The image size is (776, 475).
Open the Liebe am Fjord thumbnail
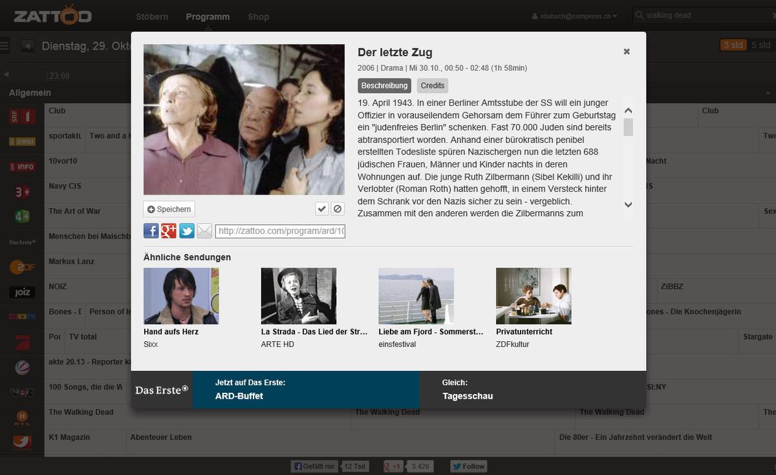416,296
